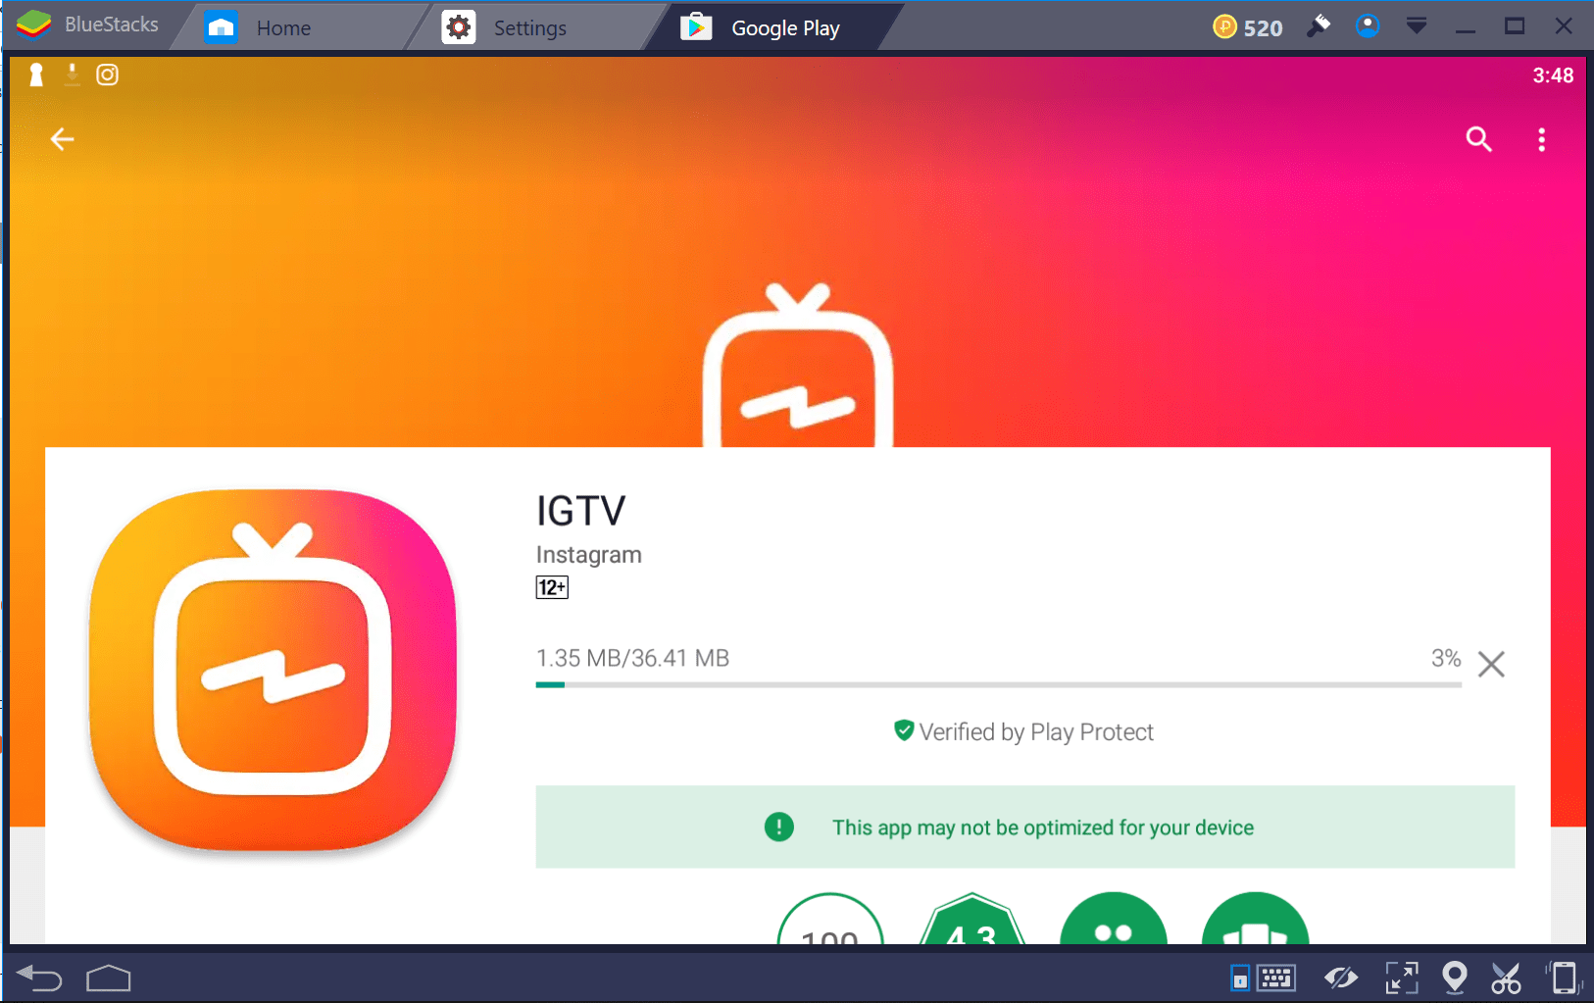Click the 12+ content rating badge
The width and height of the screenshot is (1594, 1003).
(x=552, y=587)
